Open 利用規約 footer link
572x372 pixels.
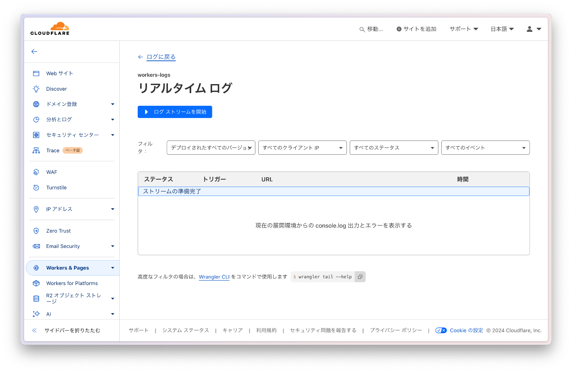(266, 330)
